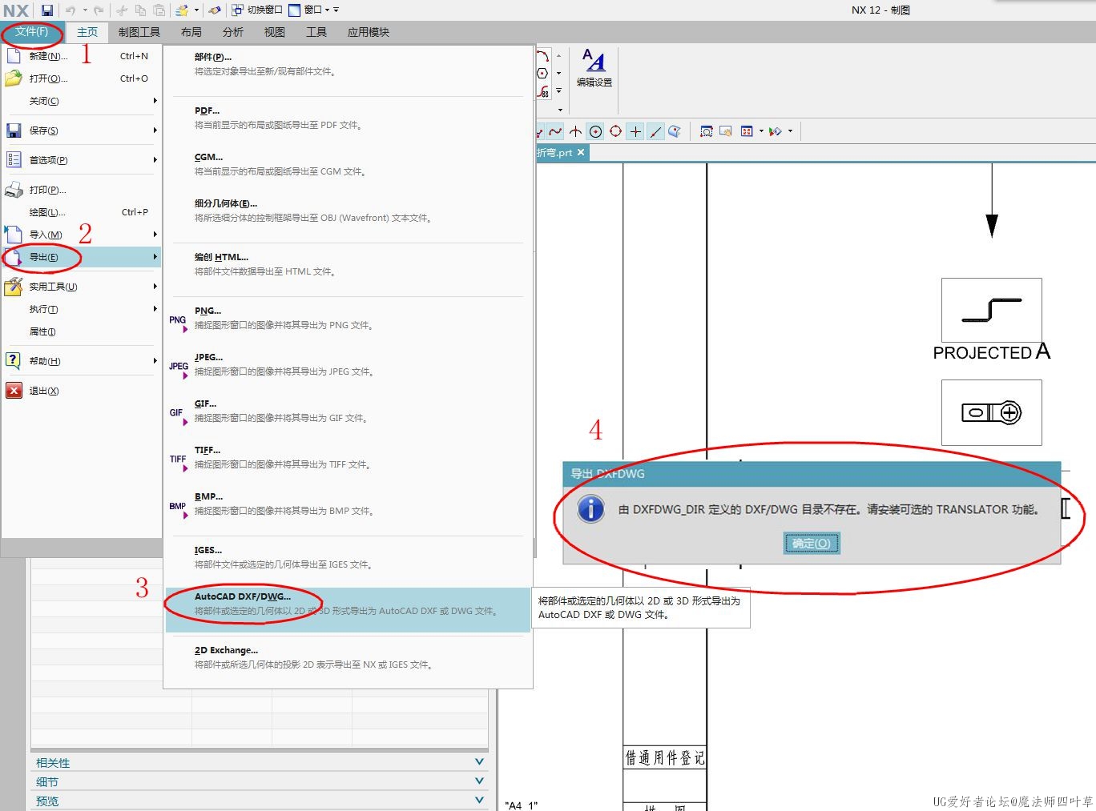Choose IGES export entry
Screen dimensions: 1096x811
pos(348,557)
